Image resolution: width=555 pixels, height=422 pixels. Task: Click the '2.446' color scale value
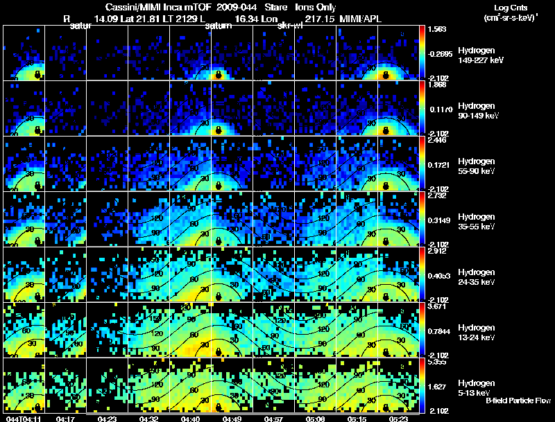[x=438, y=140]
